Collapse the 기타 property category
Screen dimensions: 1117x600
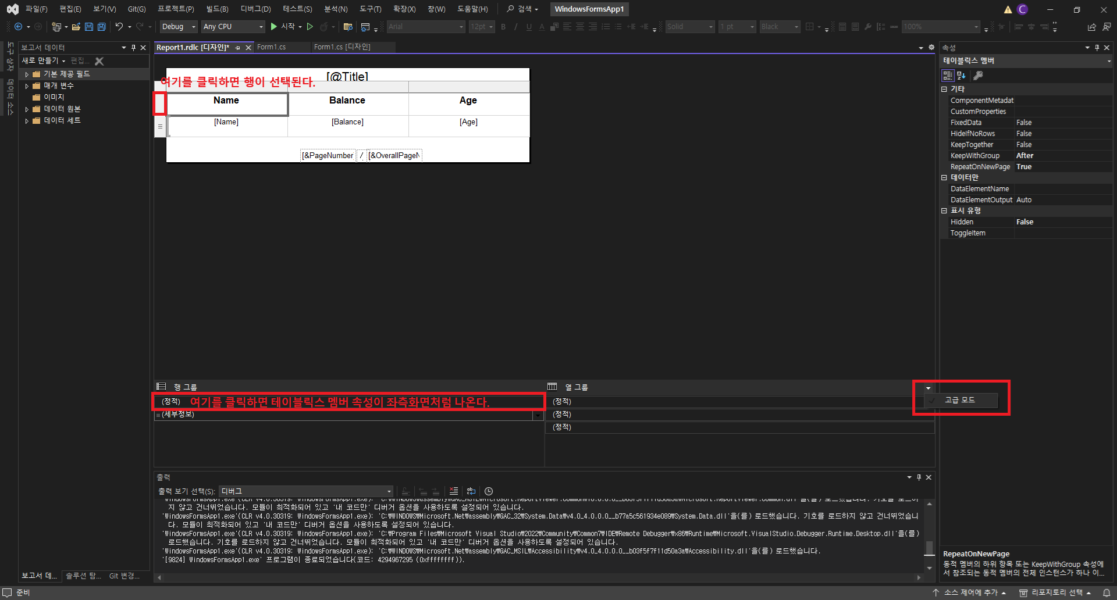(x=944, y=89)
